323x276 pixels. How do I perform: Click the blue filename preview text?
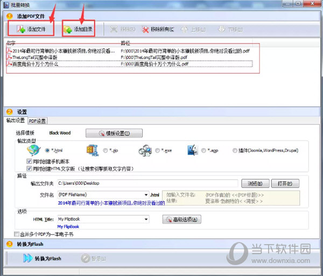[x=111, y=203]
